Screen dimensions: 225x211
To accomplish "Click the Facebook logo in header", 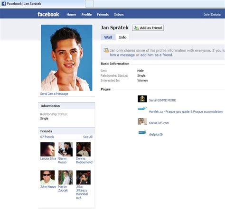I will [x=48, y=14].
